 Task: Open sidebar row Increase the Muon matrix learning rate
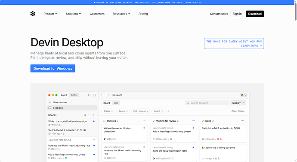(71, 147)
